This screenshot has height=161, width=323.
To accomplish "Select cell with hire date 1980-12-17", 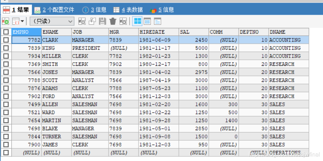I will click(x=158, y=64).
